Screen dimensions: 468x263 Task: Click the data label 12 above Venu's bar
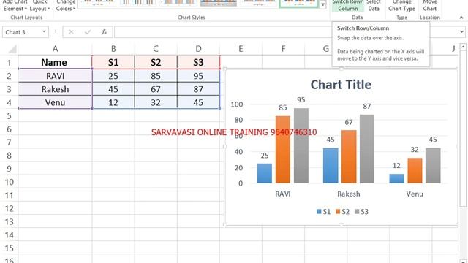pos(396,166)
